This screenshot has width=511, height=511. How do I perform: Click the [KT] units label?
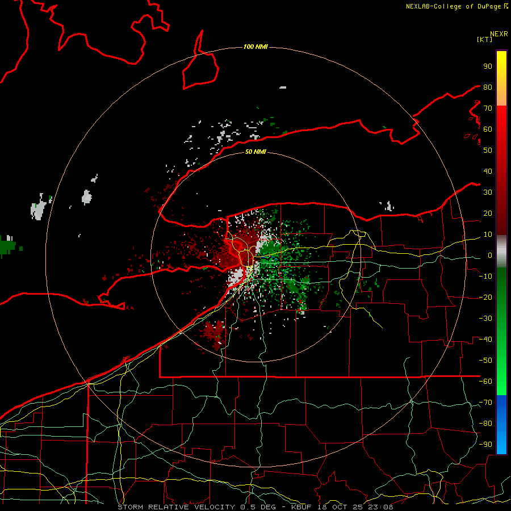point(484,39)
